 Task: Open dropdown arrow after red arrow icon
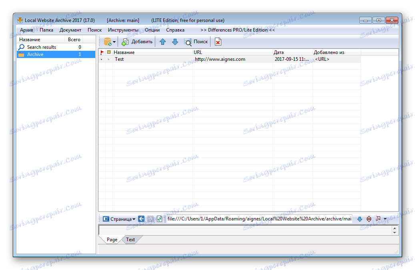click(x=385, y=219)
